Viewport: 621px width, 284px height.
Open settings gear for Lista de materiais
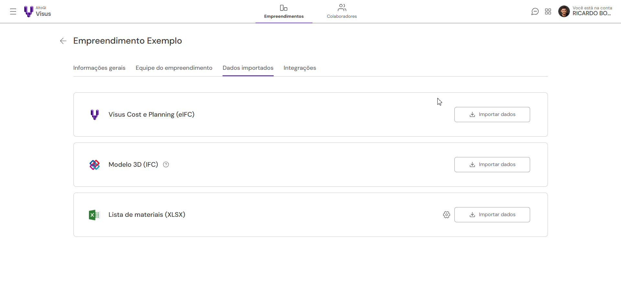click(446, 215)
